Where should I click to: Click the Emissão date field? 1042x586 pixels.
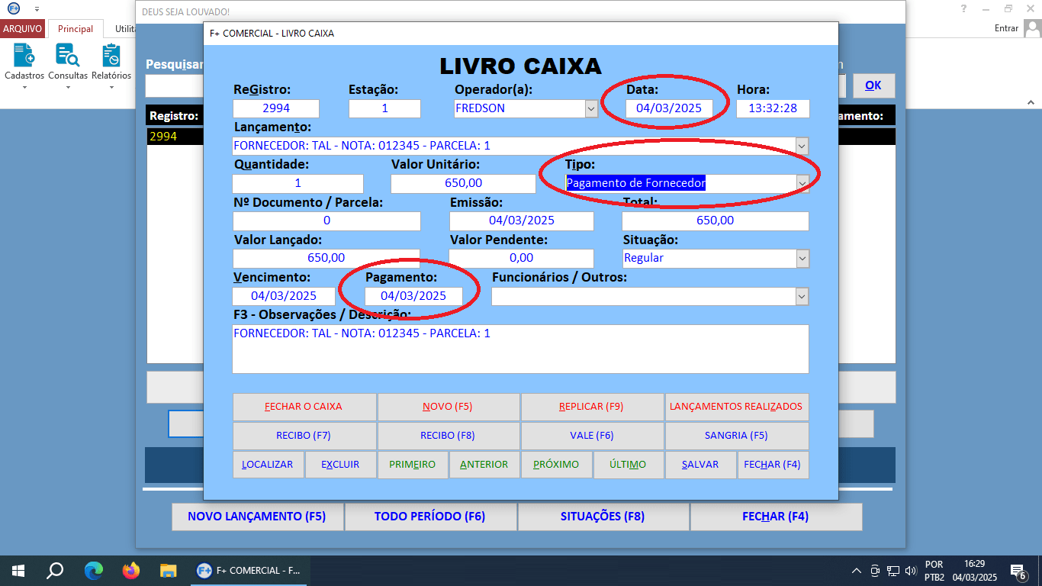521,221
